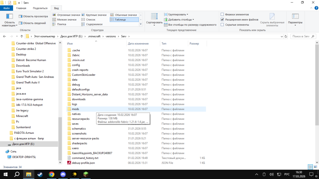319x179 pixels.
Task: Open Steam from the taskbar
Action: click(x=40, y=174)
